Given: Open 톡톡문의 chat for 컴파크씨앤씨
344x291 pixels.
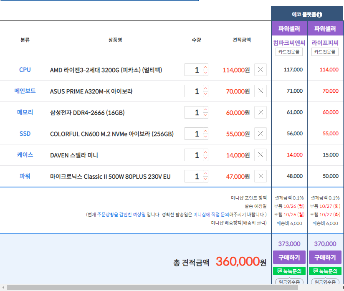Looking at the screenshot, I should [289, 271].
